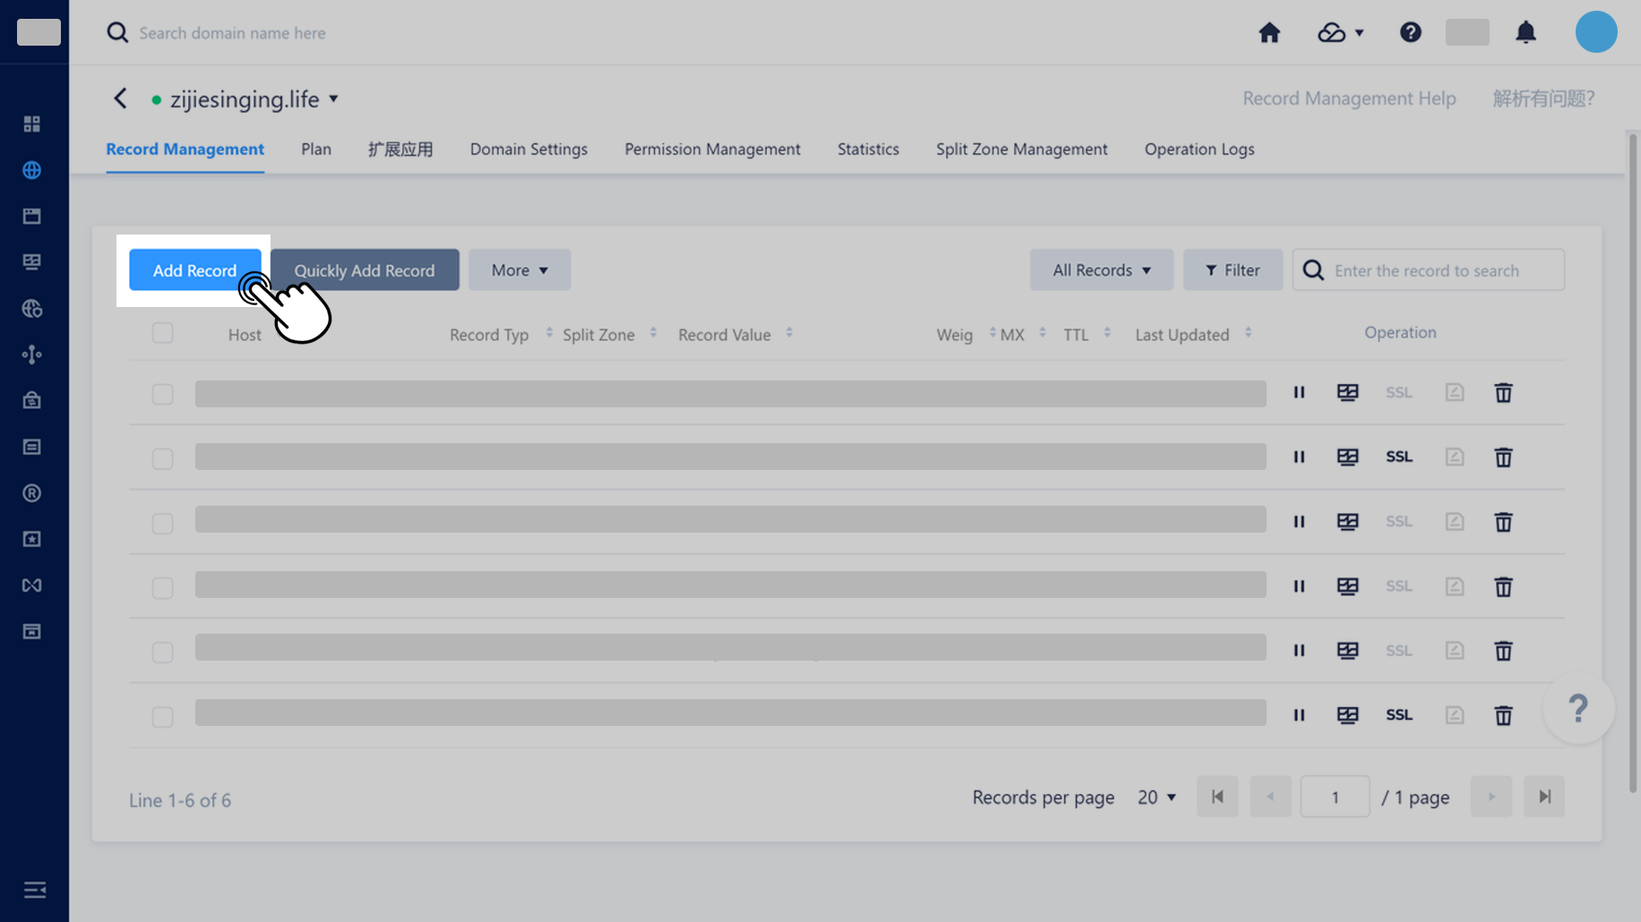Open the Operation Logs tab
This screenshot has width=1641, height=922.
click(x=1199, y=149)
